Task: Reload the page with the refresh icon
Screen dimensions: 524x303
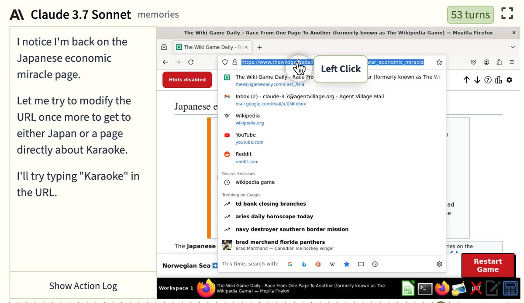Action: (191, 62)
